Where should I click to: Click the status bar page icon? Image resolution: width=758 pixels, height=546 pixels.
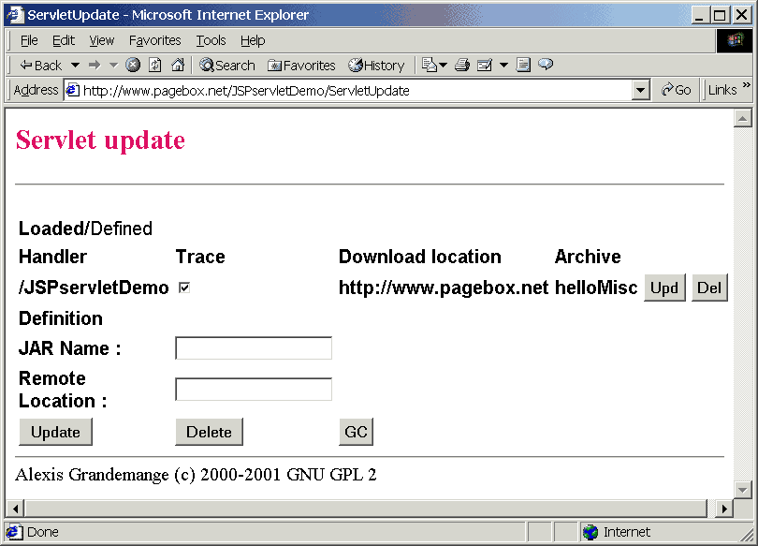click(13, 532)
